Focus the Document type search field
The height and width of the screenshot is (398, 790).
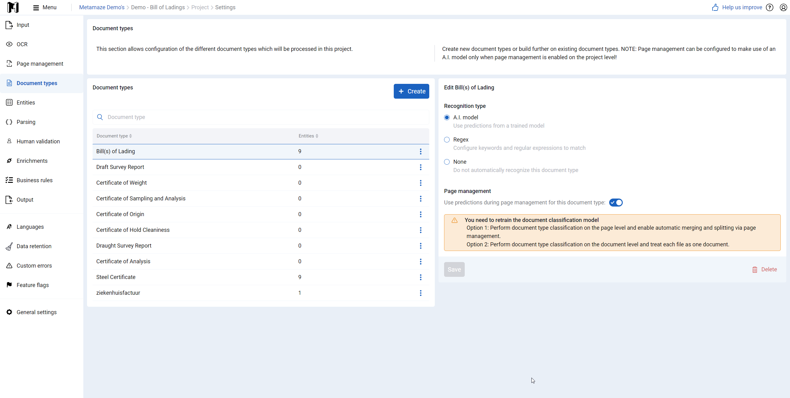[261, 117]
